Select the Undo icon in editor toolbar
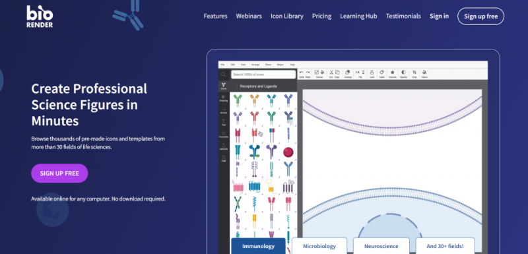This screenshot has width=528, height=254. click(x=302, y=73)
